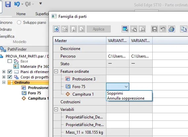Open the Undo history dropdown arrow
Image resolution: width=188 pixels, height=137 pixels.
(22, 4)
